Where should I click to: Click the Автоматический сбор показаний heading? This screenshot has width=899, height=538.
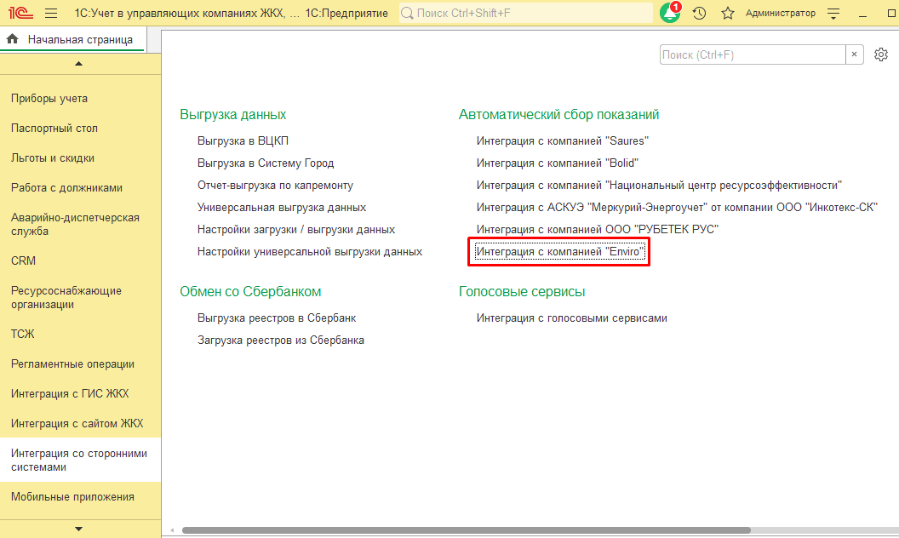(559, 114)
